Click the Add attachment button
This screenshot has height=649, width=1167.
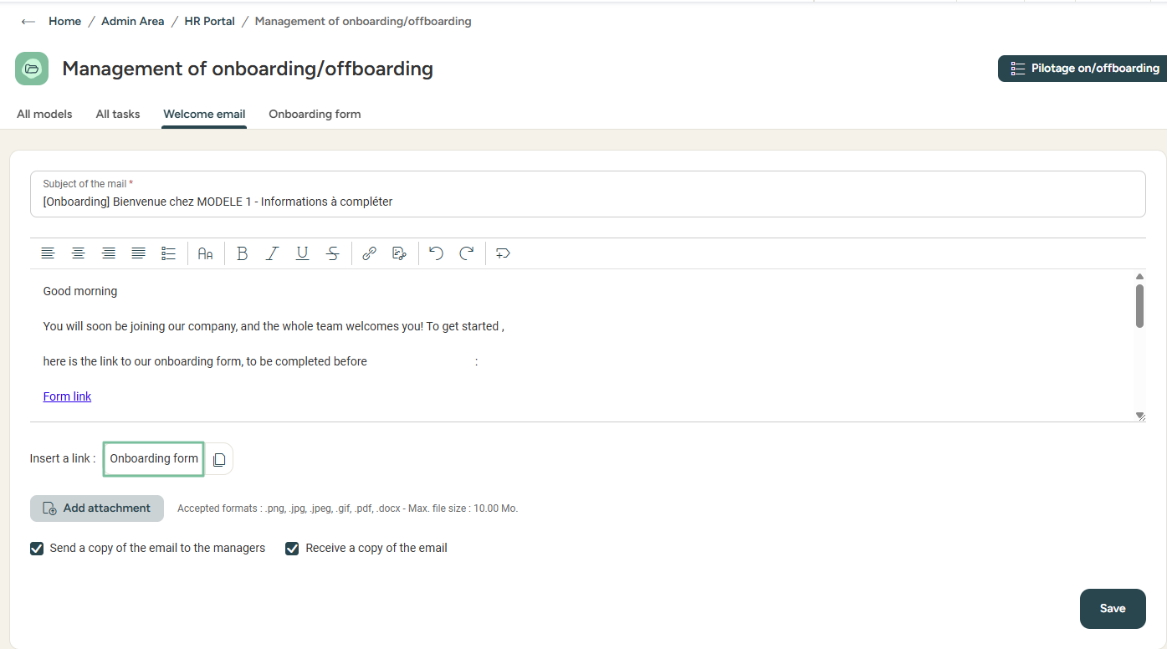point(97,508)
